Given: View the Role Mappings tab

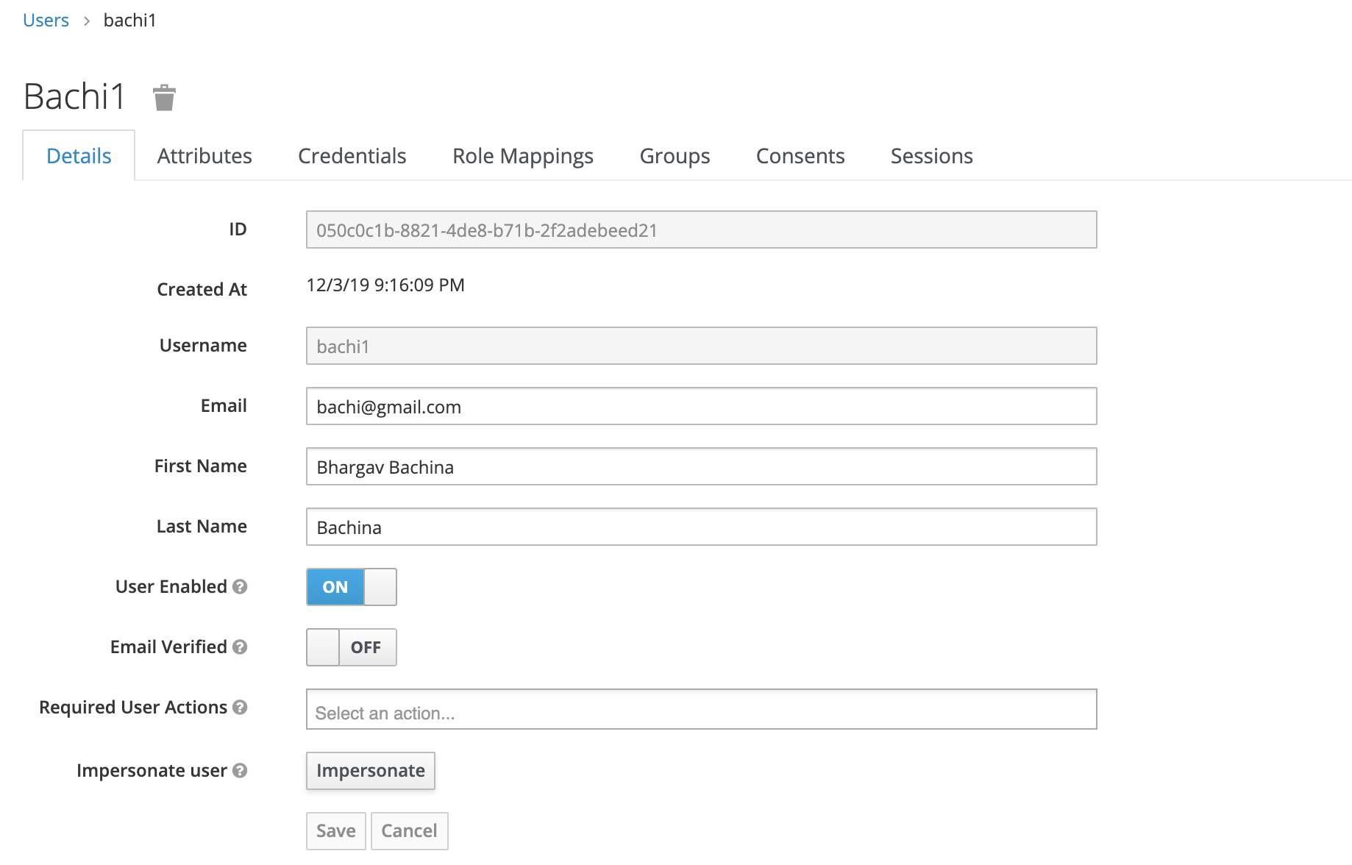Looking at the screenshot, I should coord(522,155).
